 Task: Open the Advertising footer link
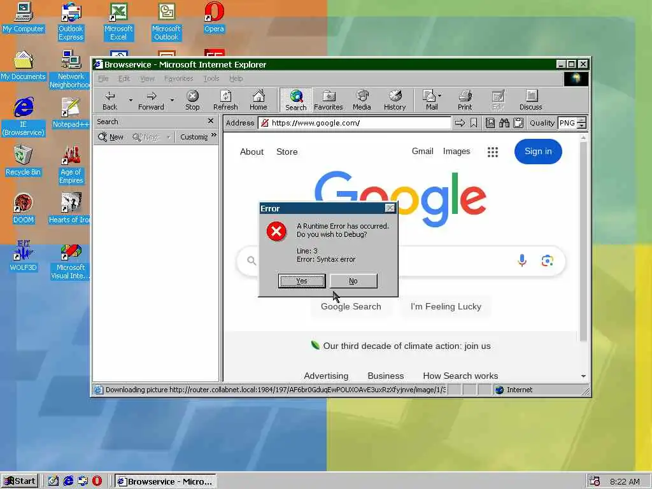(326, 376)
